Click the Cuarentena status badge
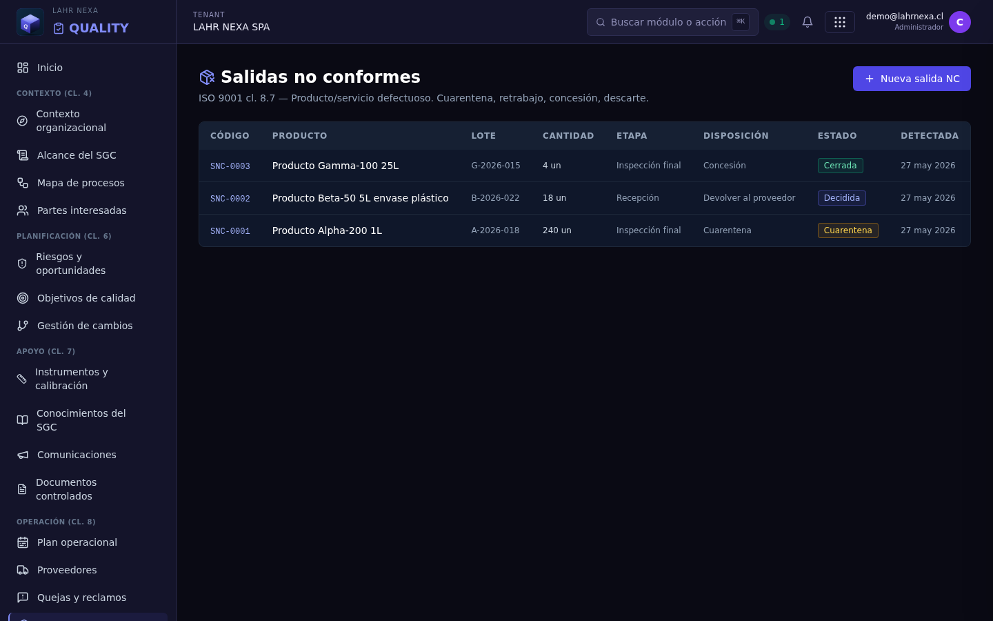Screen dimensions: 993x621 point(847,230)
